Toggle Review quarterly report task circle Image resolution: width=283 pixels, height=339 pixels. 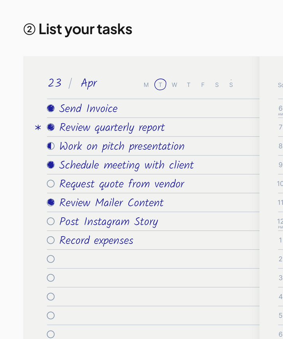point(51,127)
